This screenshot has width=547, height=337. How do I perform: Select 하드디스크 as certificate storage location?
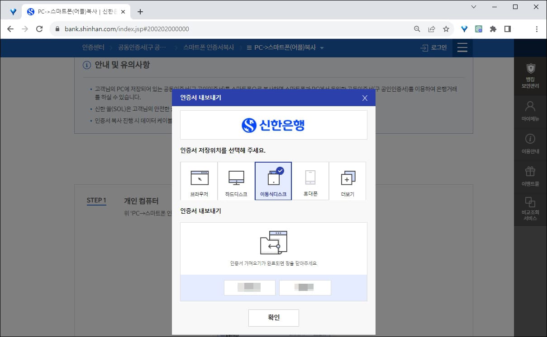pos(236,181)
